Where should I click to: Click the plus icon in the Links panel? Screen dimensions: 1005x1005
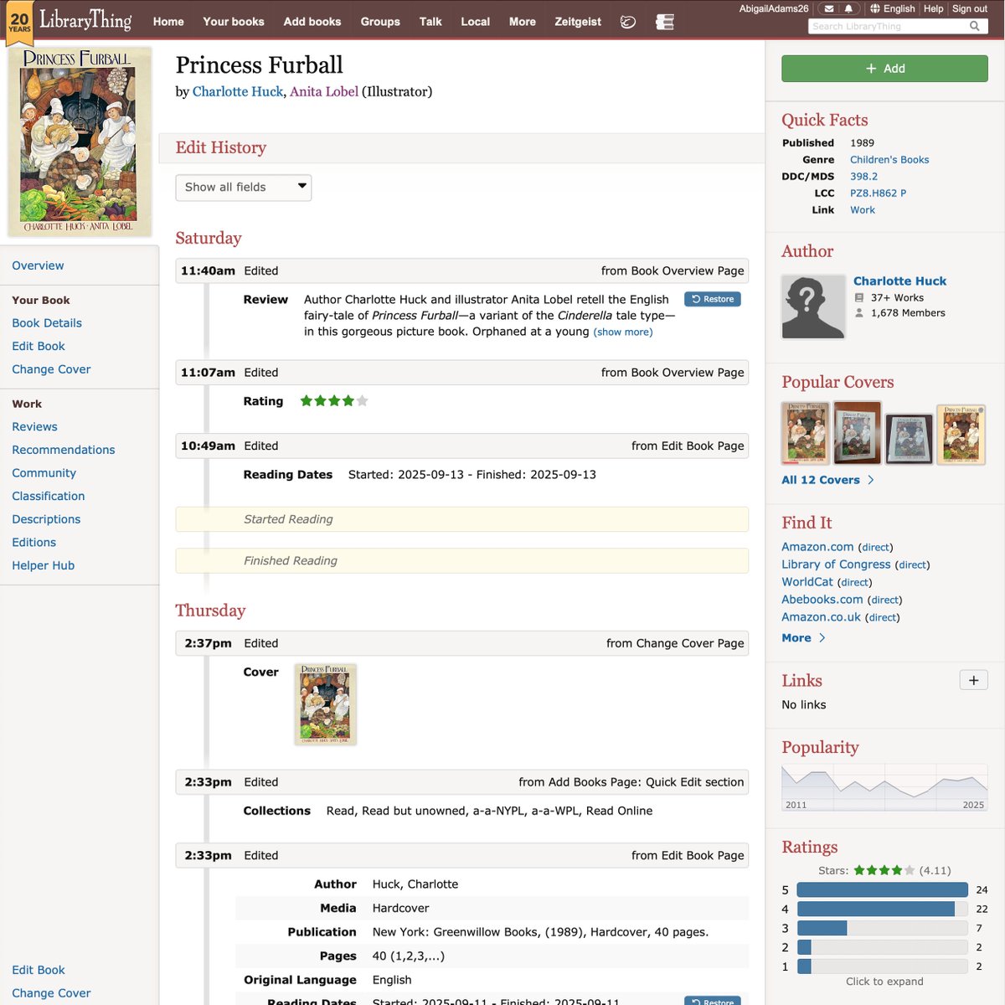click(x=973, y=680)
